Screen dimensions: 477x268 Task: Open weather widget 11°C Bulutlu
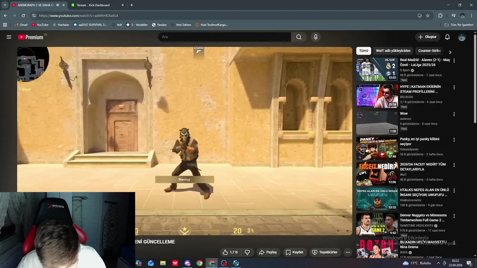(417, 263)
